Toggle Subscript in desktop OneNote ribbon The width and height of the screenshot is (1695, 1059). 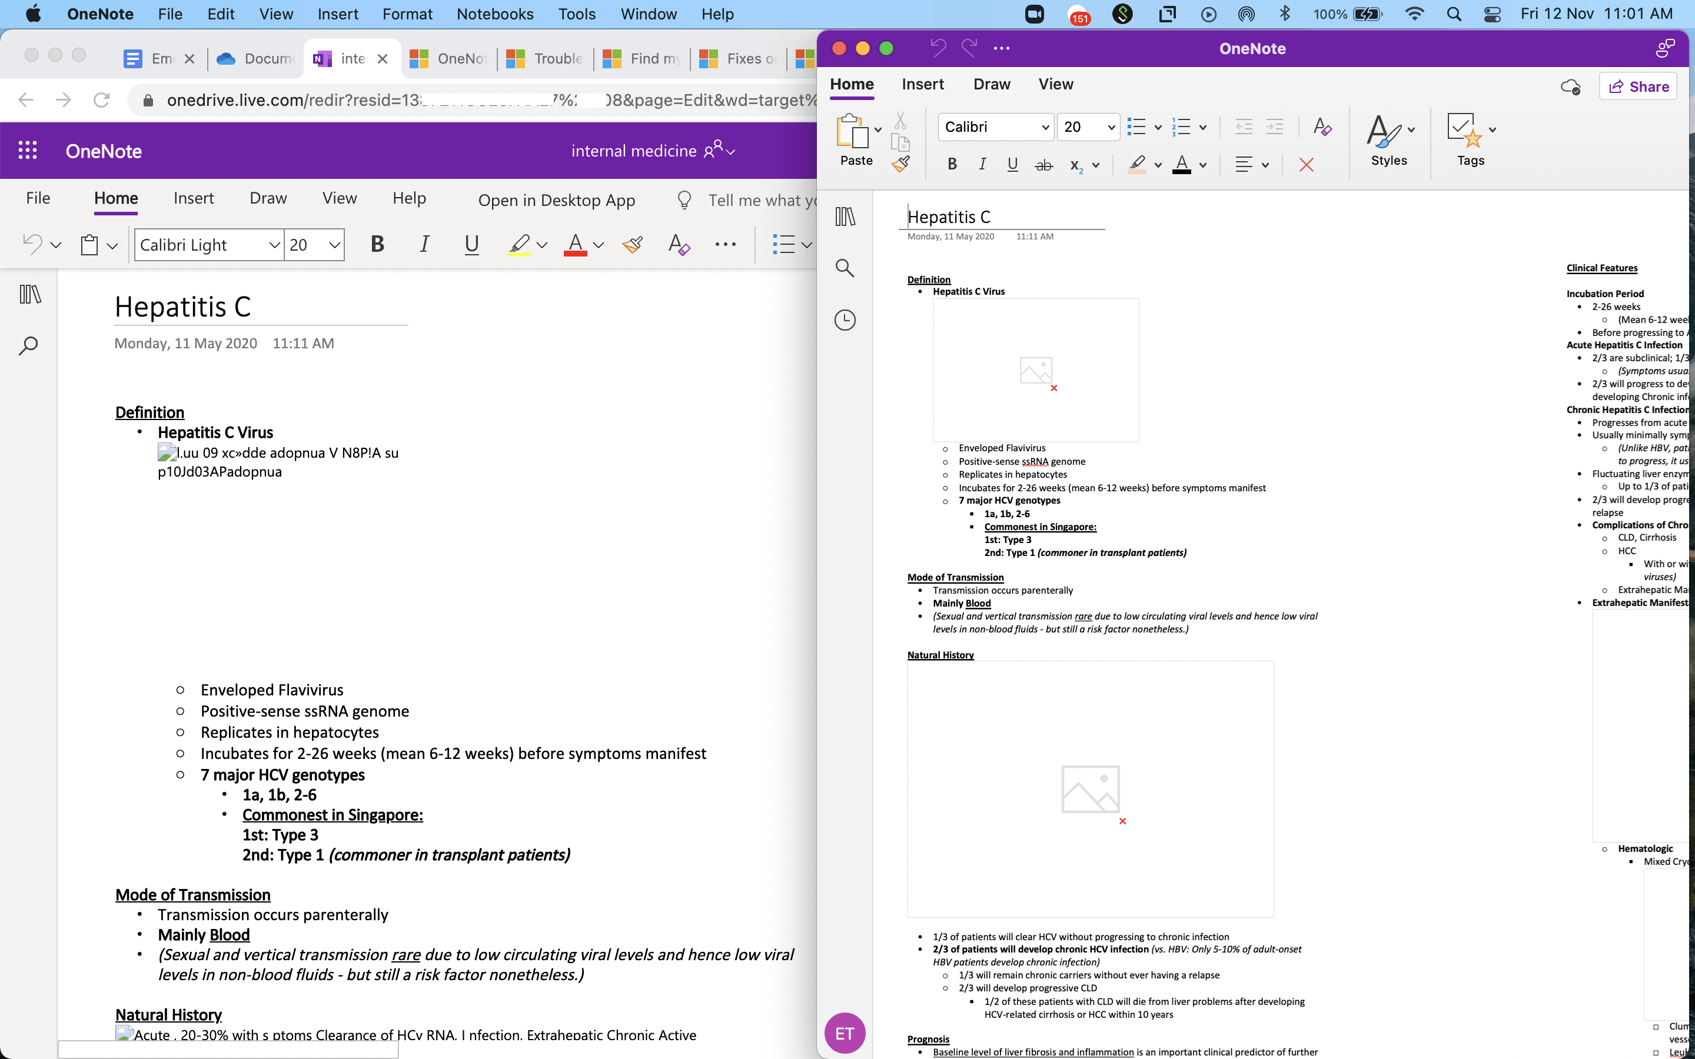click(x=1076, y=165)
